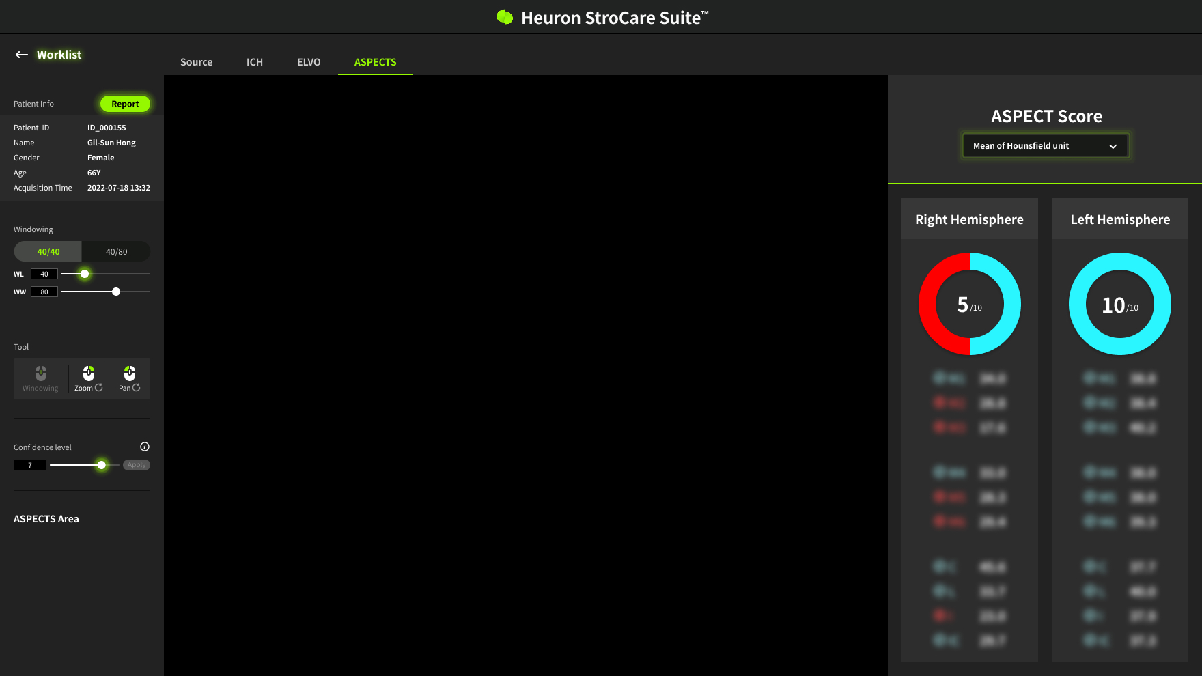
Task: Click the gender value Female
Action: pyautogui.click(x=101, y=158)
